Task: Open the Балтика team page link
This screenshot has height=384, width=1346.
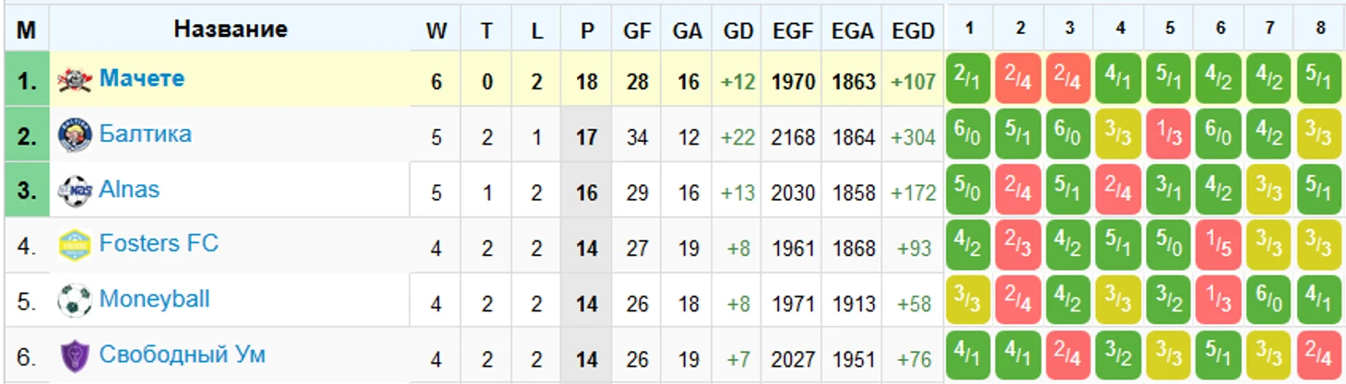Action: coord(146,134)
